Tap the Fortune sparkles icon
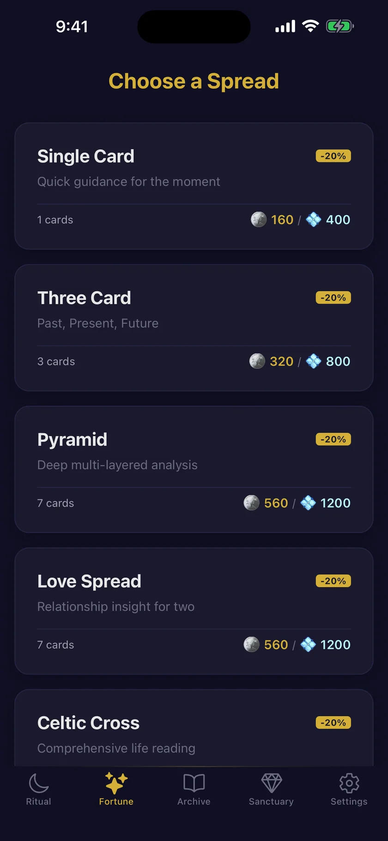The width and height of the screenshot is (388, 841). (x=116, y=783)
